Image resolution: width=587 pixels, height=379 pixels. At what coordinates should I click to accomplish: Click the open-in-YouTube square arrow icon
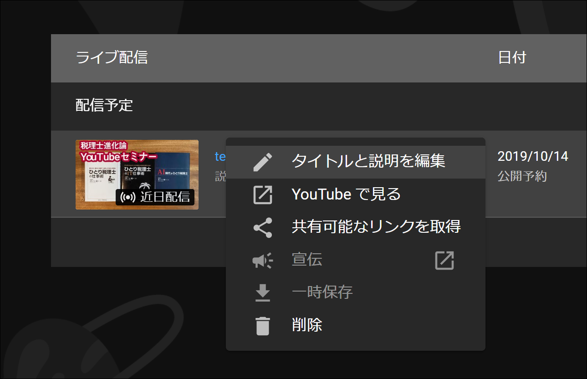pyautogui.click(x=263, y=195)
